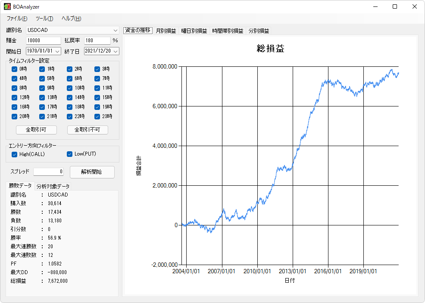Start analysis with 解析開始 button

point(92,172)
